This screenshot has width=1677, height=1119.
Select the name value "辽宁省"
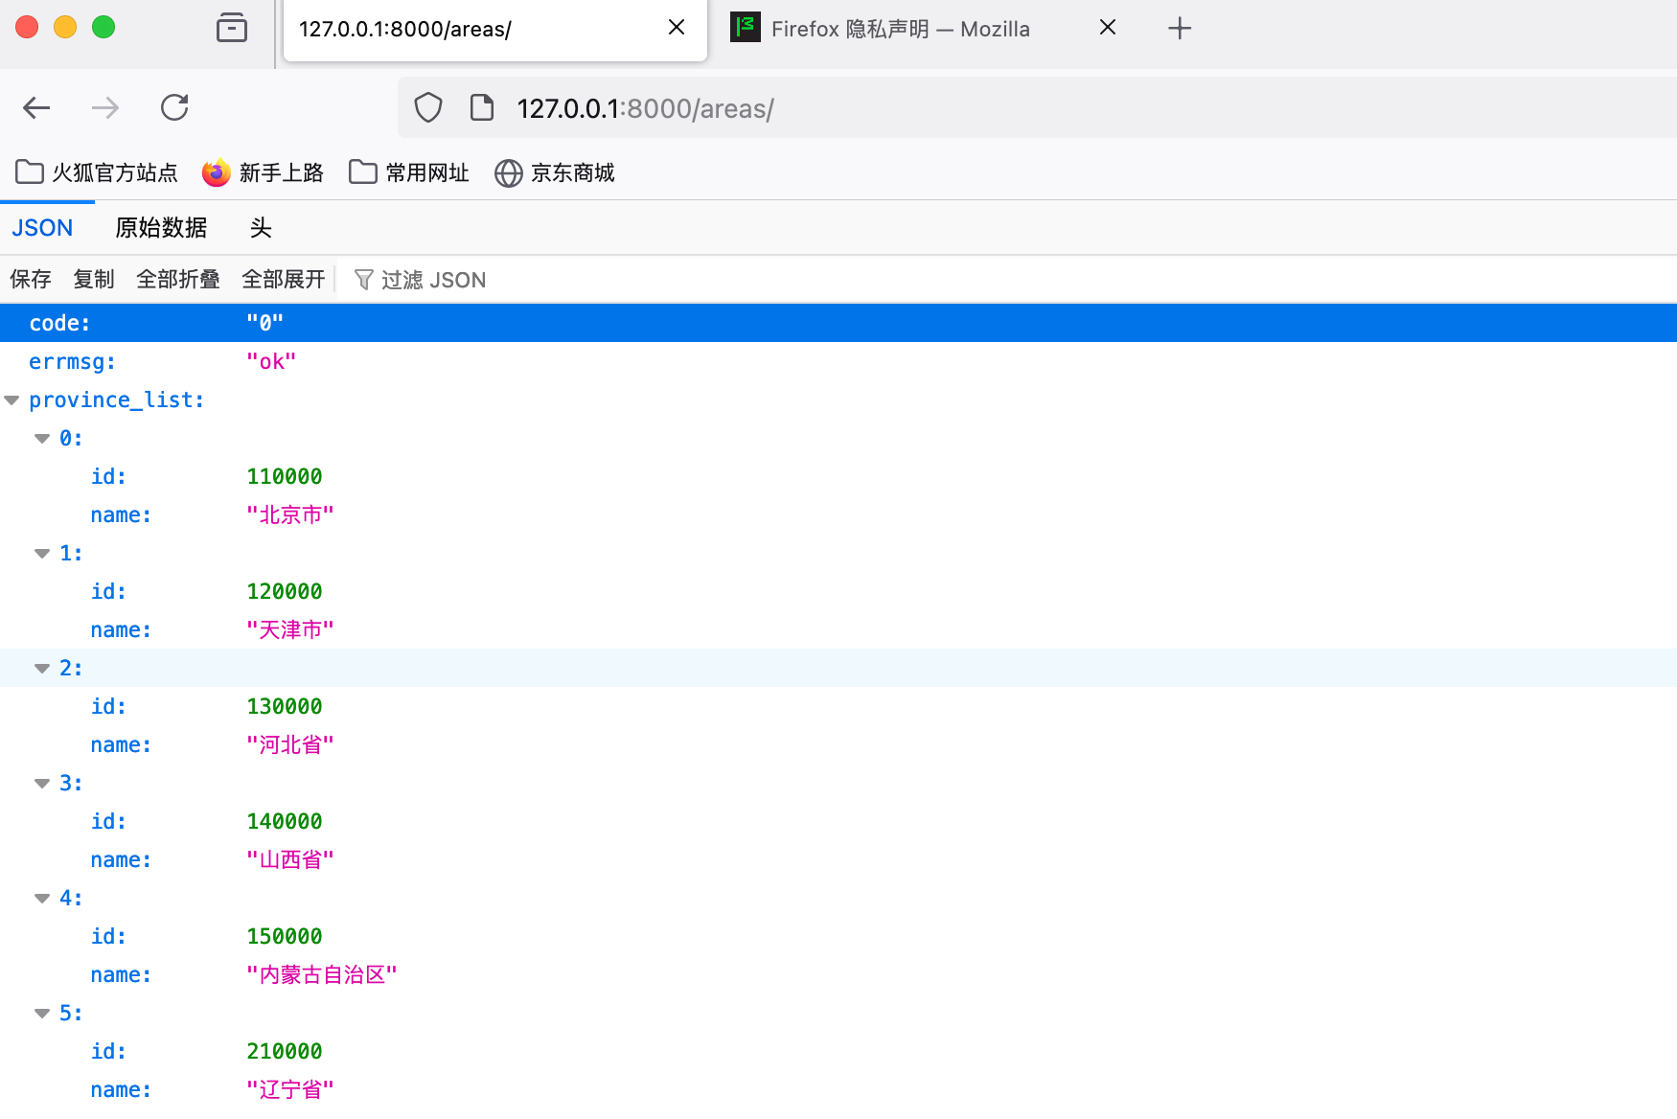point(290,1089)
